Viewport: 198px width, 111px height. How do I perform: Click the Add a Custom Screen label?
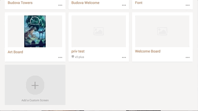[x=35, y=100]
